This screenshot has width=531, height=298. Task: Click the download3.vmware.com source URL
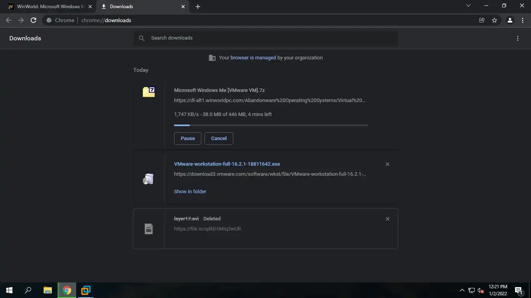(270, 174)
